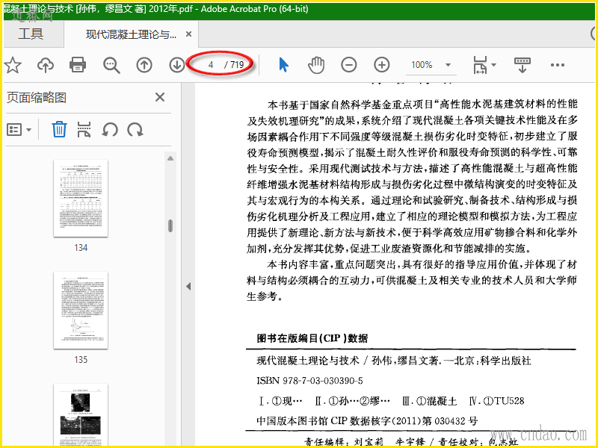Open the thumbnail options menu icon
598x448 pixels.
[19, 130]
